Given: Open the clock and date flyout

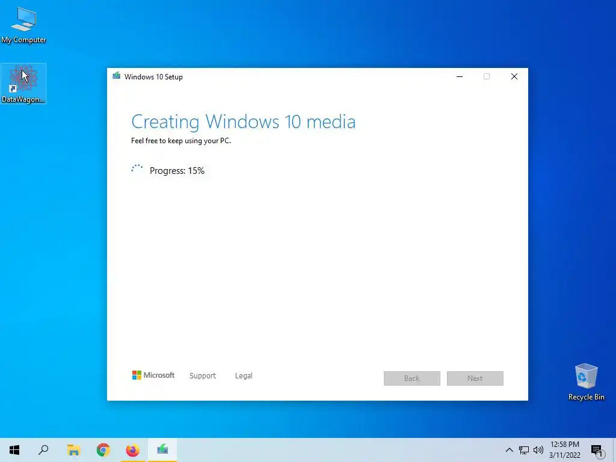Looking at the screenshot, I should coord(564,450).
